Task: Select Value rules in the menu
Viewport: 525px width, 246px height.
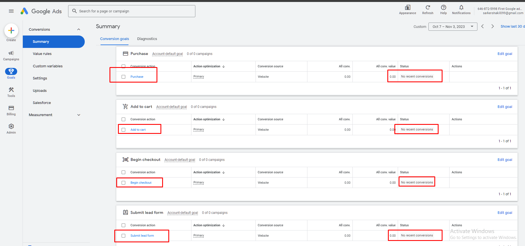Action: click(42, 54)
